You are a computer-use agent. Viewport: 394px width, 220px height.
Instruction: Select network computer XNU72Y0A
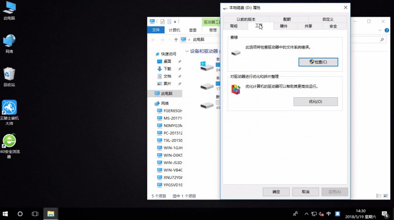coord(169,177)
